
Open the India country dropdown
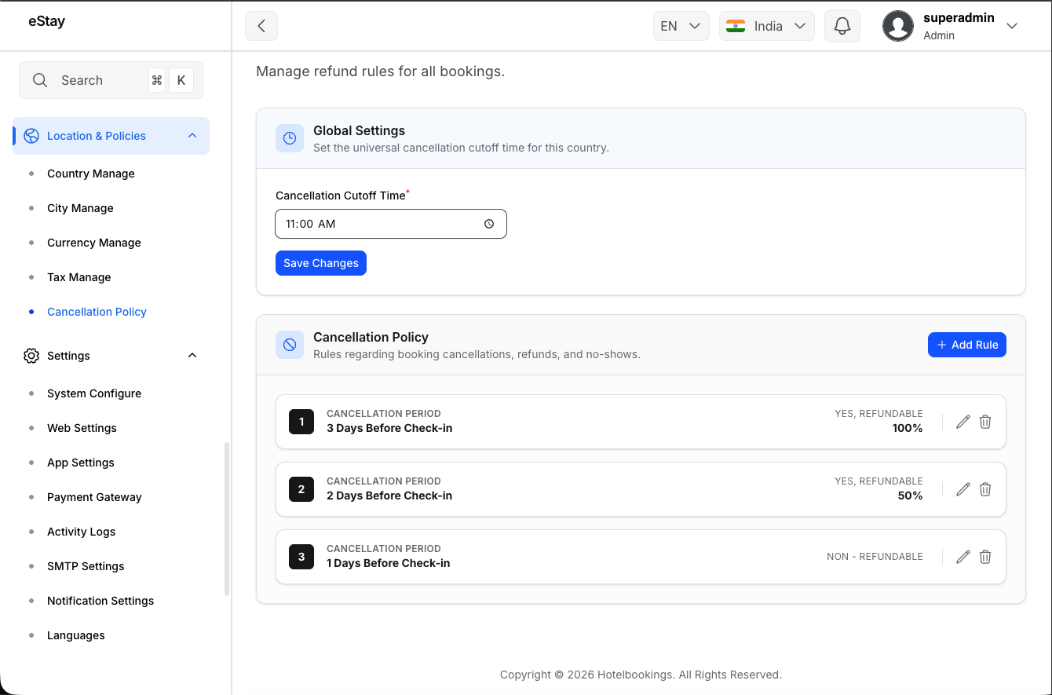pyautogui.click(x=767, y=26)
